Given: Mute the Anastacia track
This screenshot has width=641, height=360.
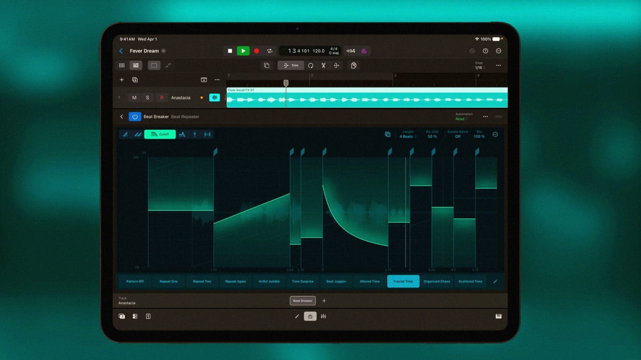Looking at the screenshot, I should [x=134, y=98].
